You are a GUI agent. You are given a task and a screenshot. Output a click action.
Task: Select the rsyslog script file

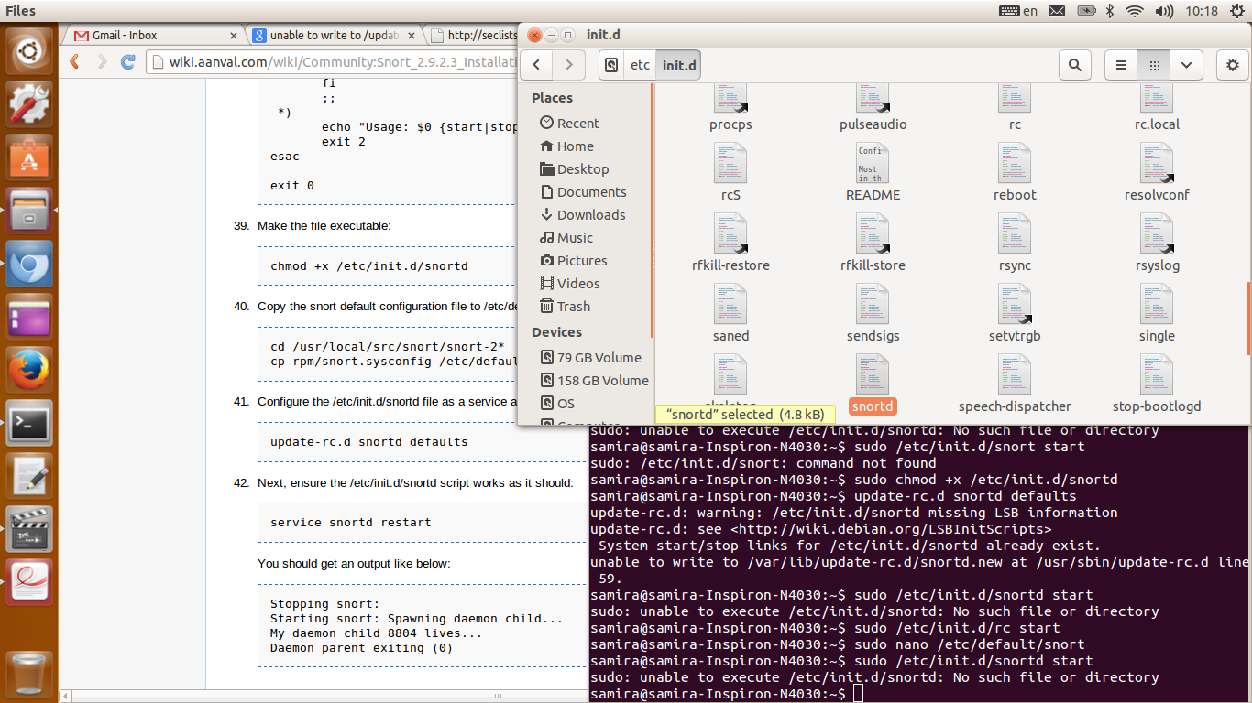1157,233
